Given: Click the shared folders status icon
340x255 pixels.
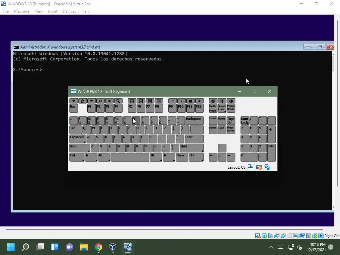Looking at the screenshot, I should tap(289, 236).
